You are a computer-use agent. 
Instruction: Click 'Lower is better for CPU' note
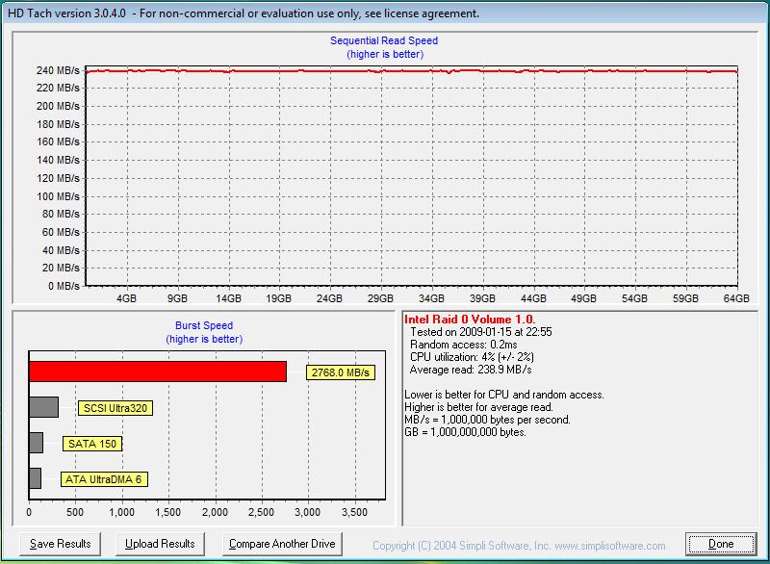click(503, 395)
